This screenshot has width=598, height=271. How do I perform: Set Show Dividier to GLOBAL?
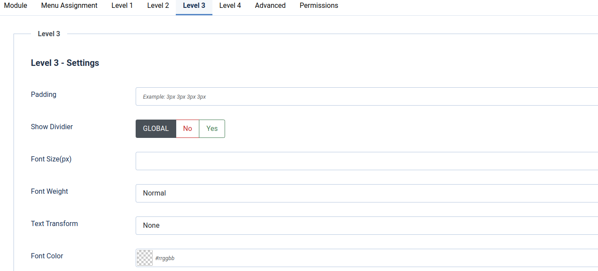[x=156, y=129]
